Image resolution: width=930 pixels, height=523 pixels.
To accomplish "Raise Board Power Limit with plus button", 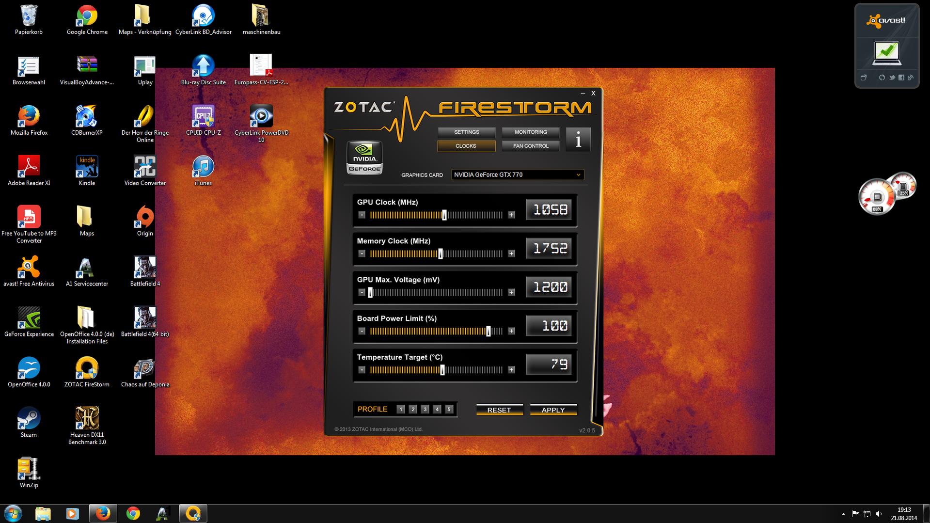I will [x=511, y=331].
